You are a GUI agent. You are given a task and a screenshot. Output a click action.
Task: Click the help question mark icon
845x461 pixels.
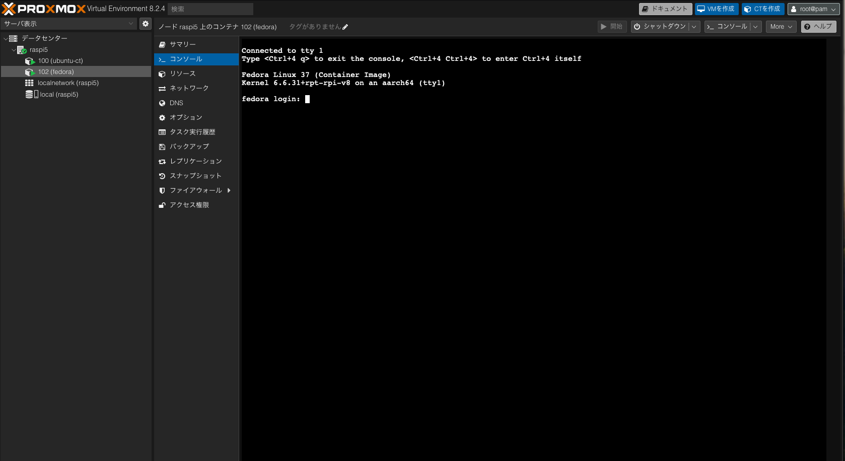point(807,27)
